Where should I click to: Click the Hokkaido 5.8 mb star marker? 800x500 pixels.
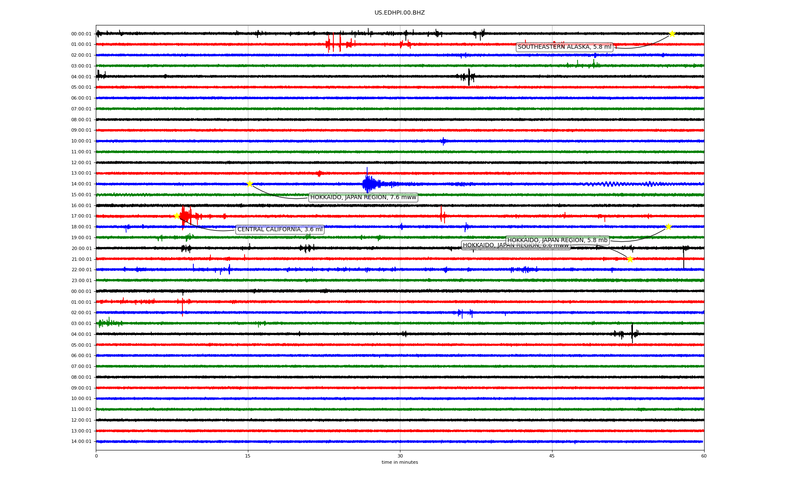click(668, 227)
